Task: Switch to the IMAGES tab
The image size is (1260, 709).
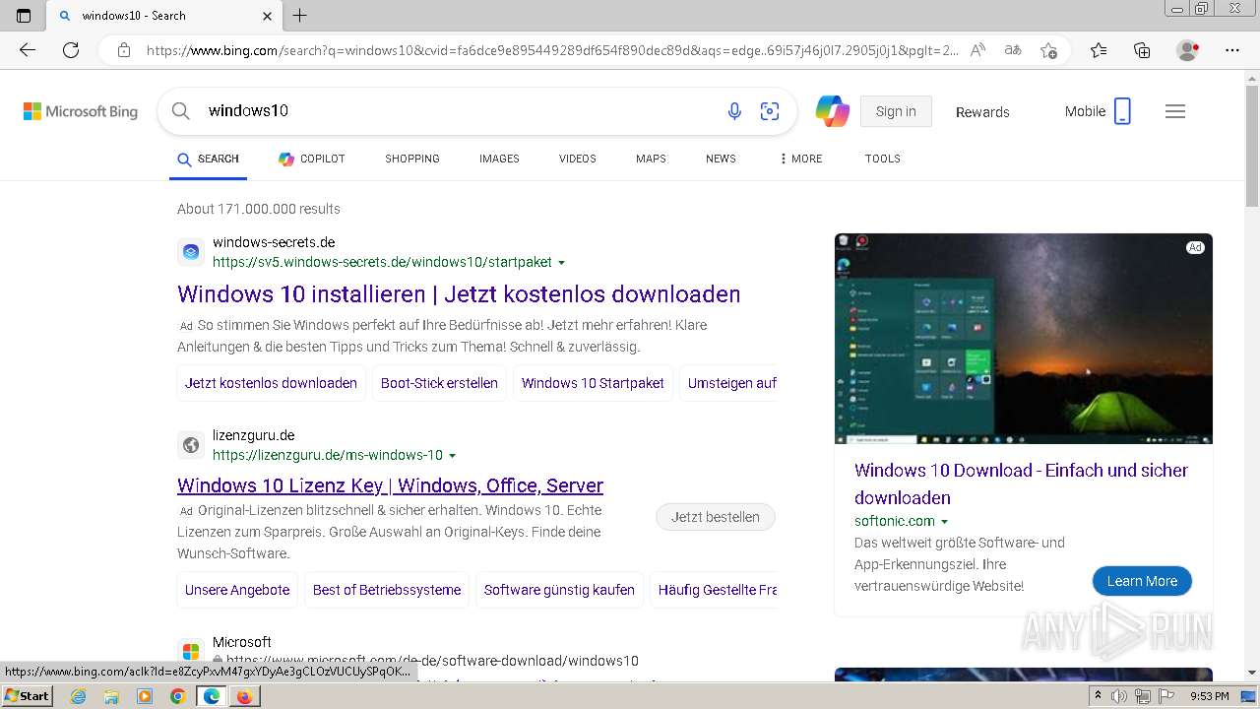Action: point(499,159)
